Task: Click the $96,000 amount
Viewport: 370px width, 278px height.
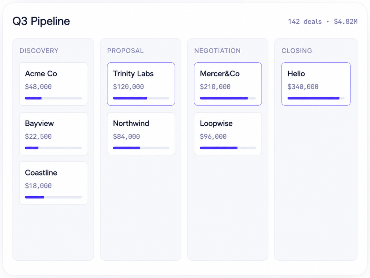Action: 213,136
